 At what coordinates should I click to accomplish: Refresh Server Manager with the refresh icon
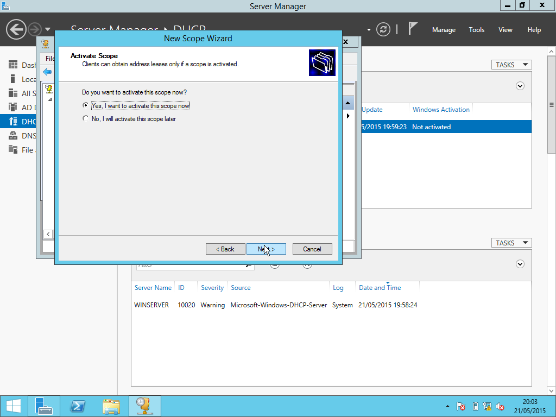coord(383,29)
